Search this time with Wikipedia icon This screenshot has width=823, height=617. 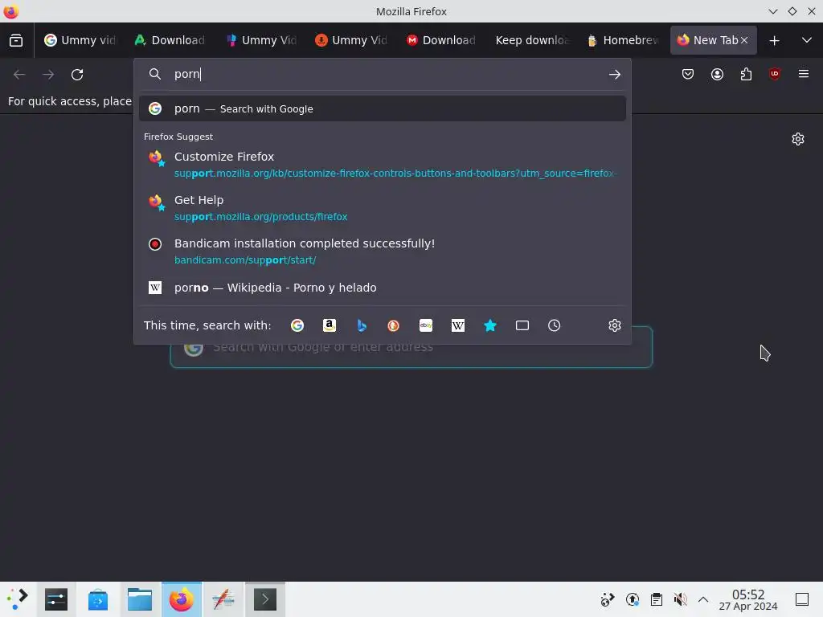(x=457, y=325)
